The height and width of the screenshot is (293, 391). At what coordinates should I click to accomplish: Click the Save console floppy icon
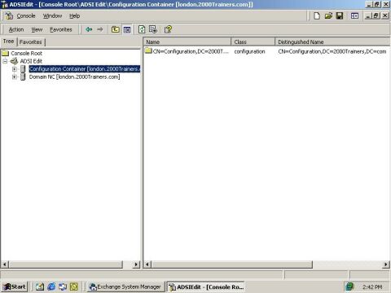pos(340,15)
